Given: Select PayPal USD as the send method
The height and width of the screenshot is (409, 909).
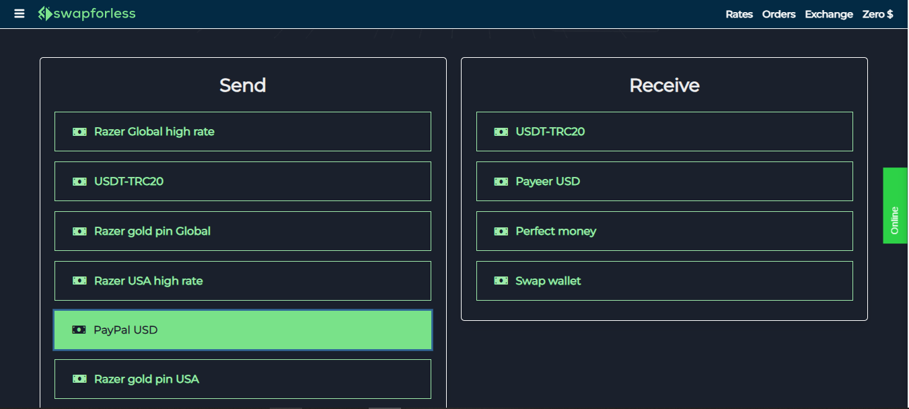Looking at the screenshot, I should [x=242, y=330].
